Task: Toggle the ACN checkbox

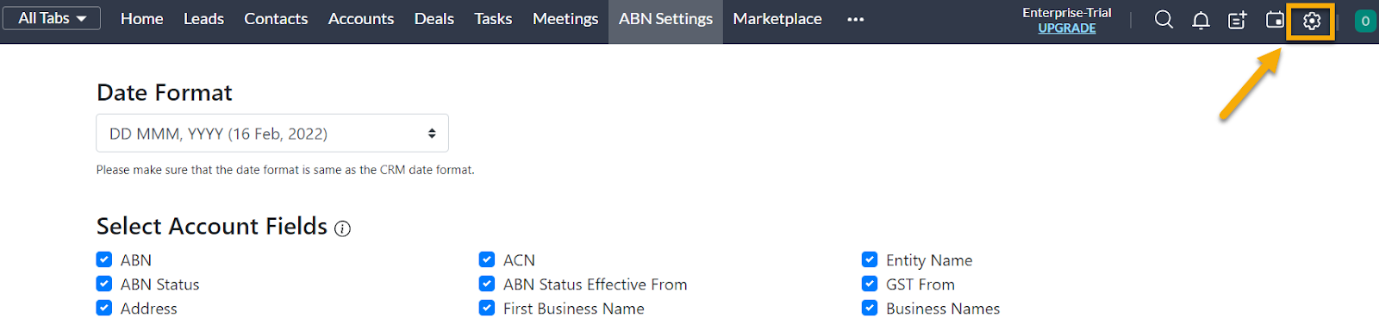Action: (x=487, y=259)
